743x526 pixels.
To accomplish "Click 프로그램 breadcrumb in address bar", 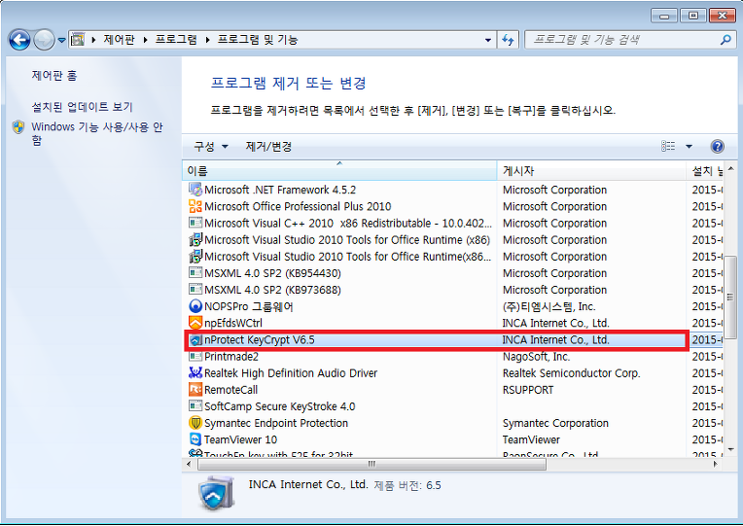I will tap(176, 40).
